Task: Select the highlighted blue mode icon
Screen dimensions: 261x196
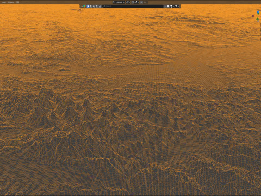Action: tap(88, 7)
